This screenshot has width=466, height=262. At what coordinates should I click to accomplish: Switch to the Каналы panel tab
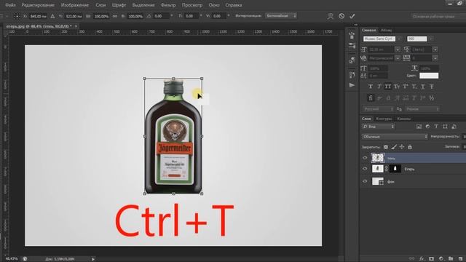[x=403, y=119]
